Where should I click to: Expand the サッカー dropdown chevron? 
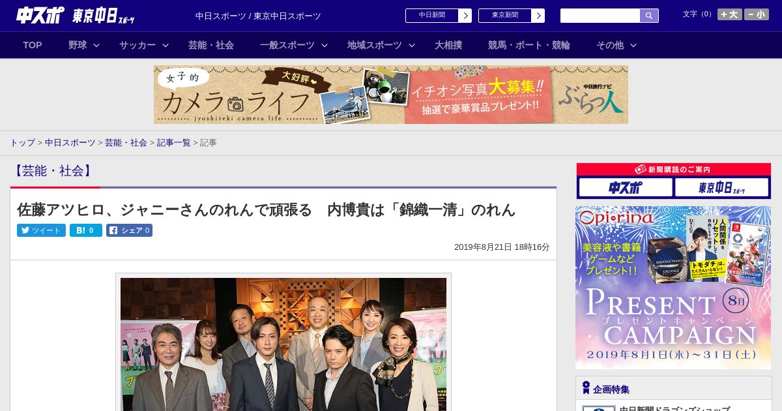pyautogui.click(x=166, y=46)
